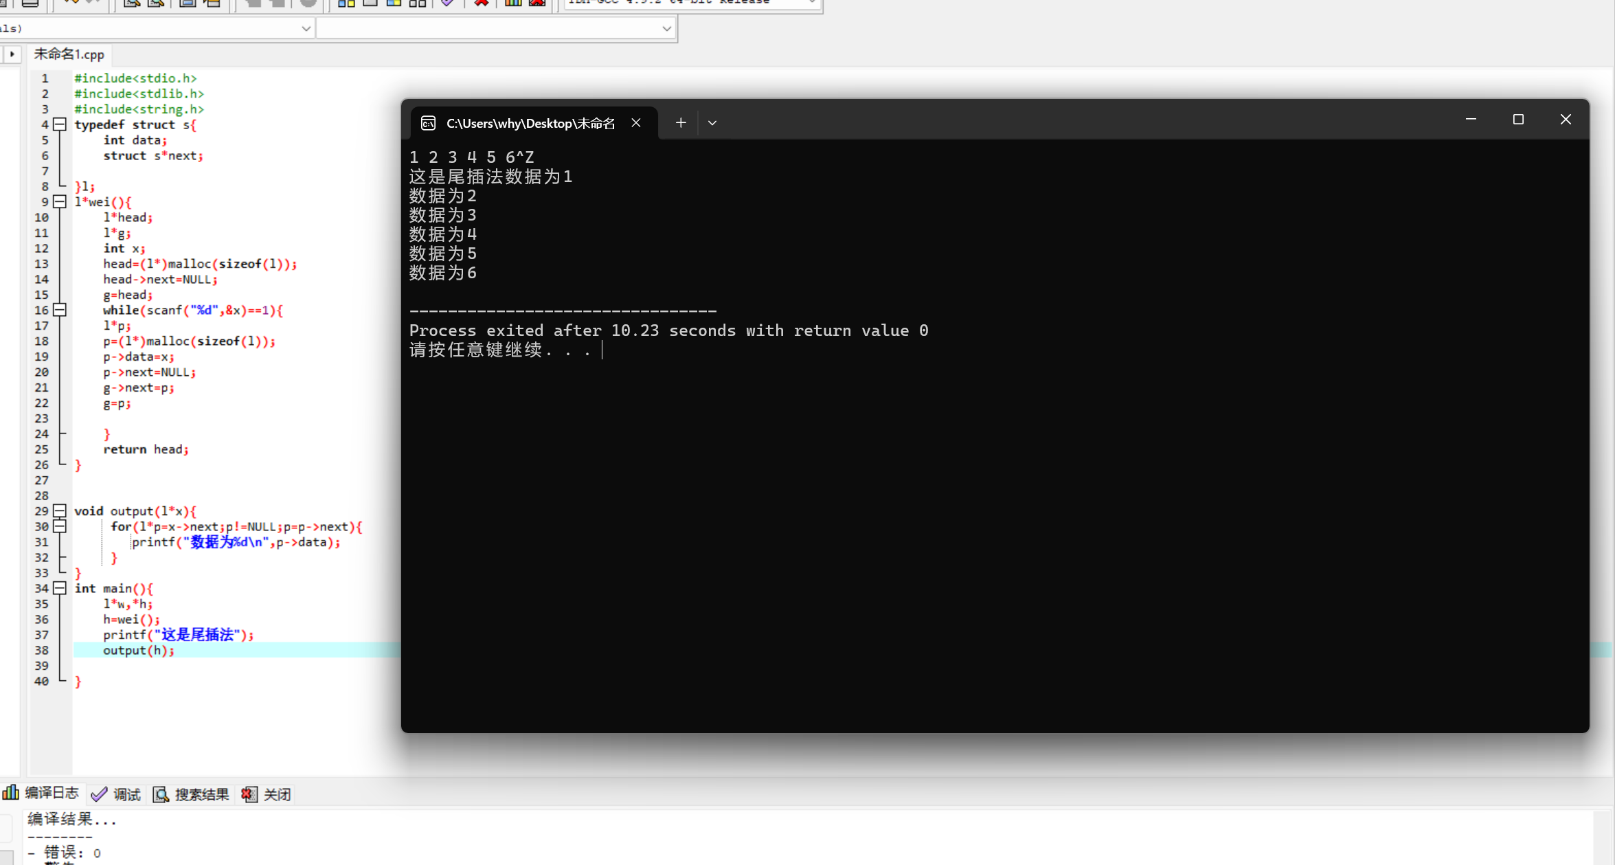
Task: Open the terminal tab dropdown chevron
Action: (712, 123)
